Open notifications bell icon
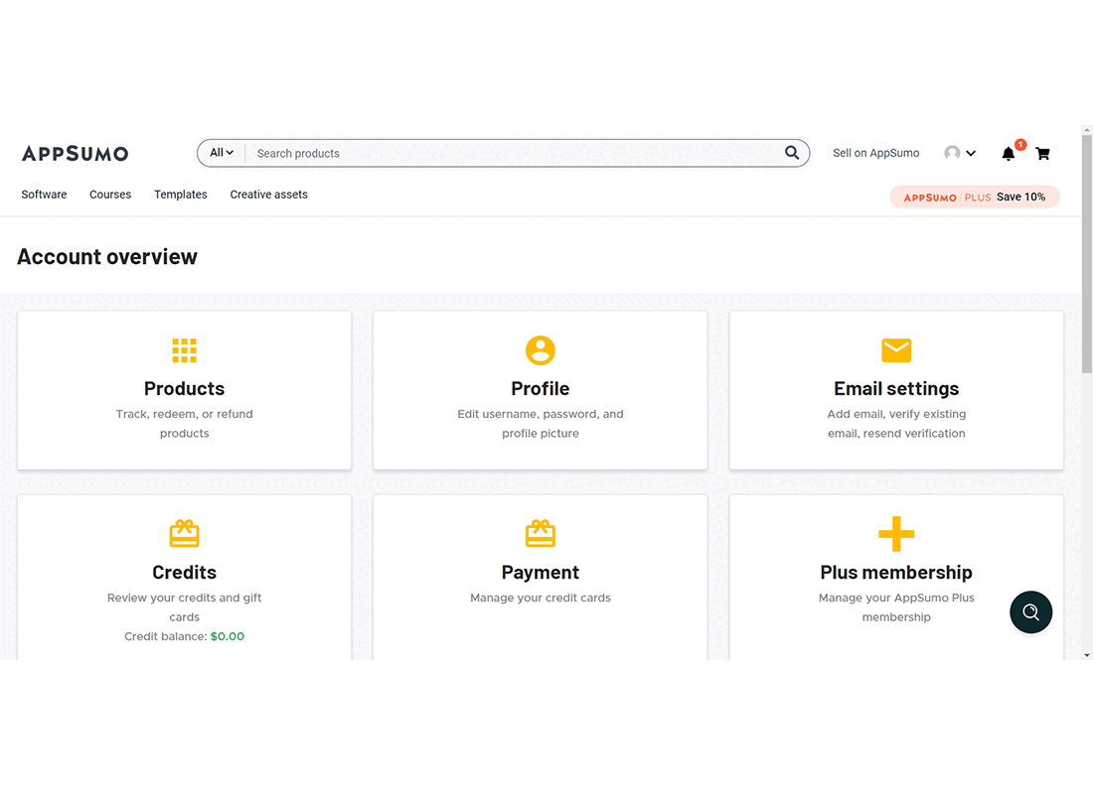The width and height of the screenshot is (1093, 804). 1009,154
